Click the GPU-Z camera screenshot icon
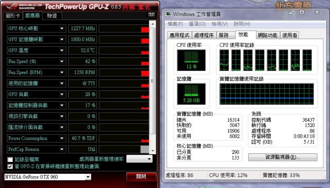Screen dimensions: 330x188 151,15
